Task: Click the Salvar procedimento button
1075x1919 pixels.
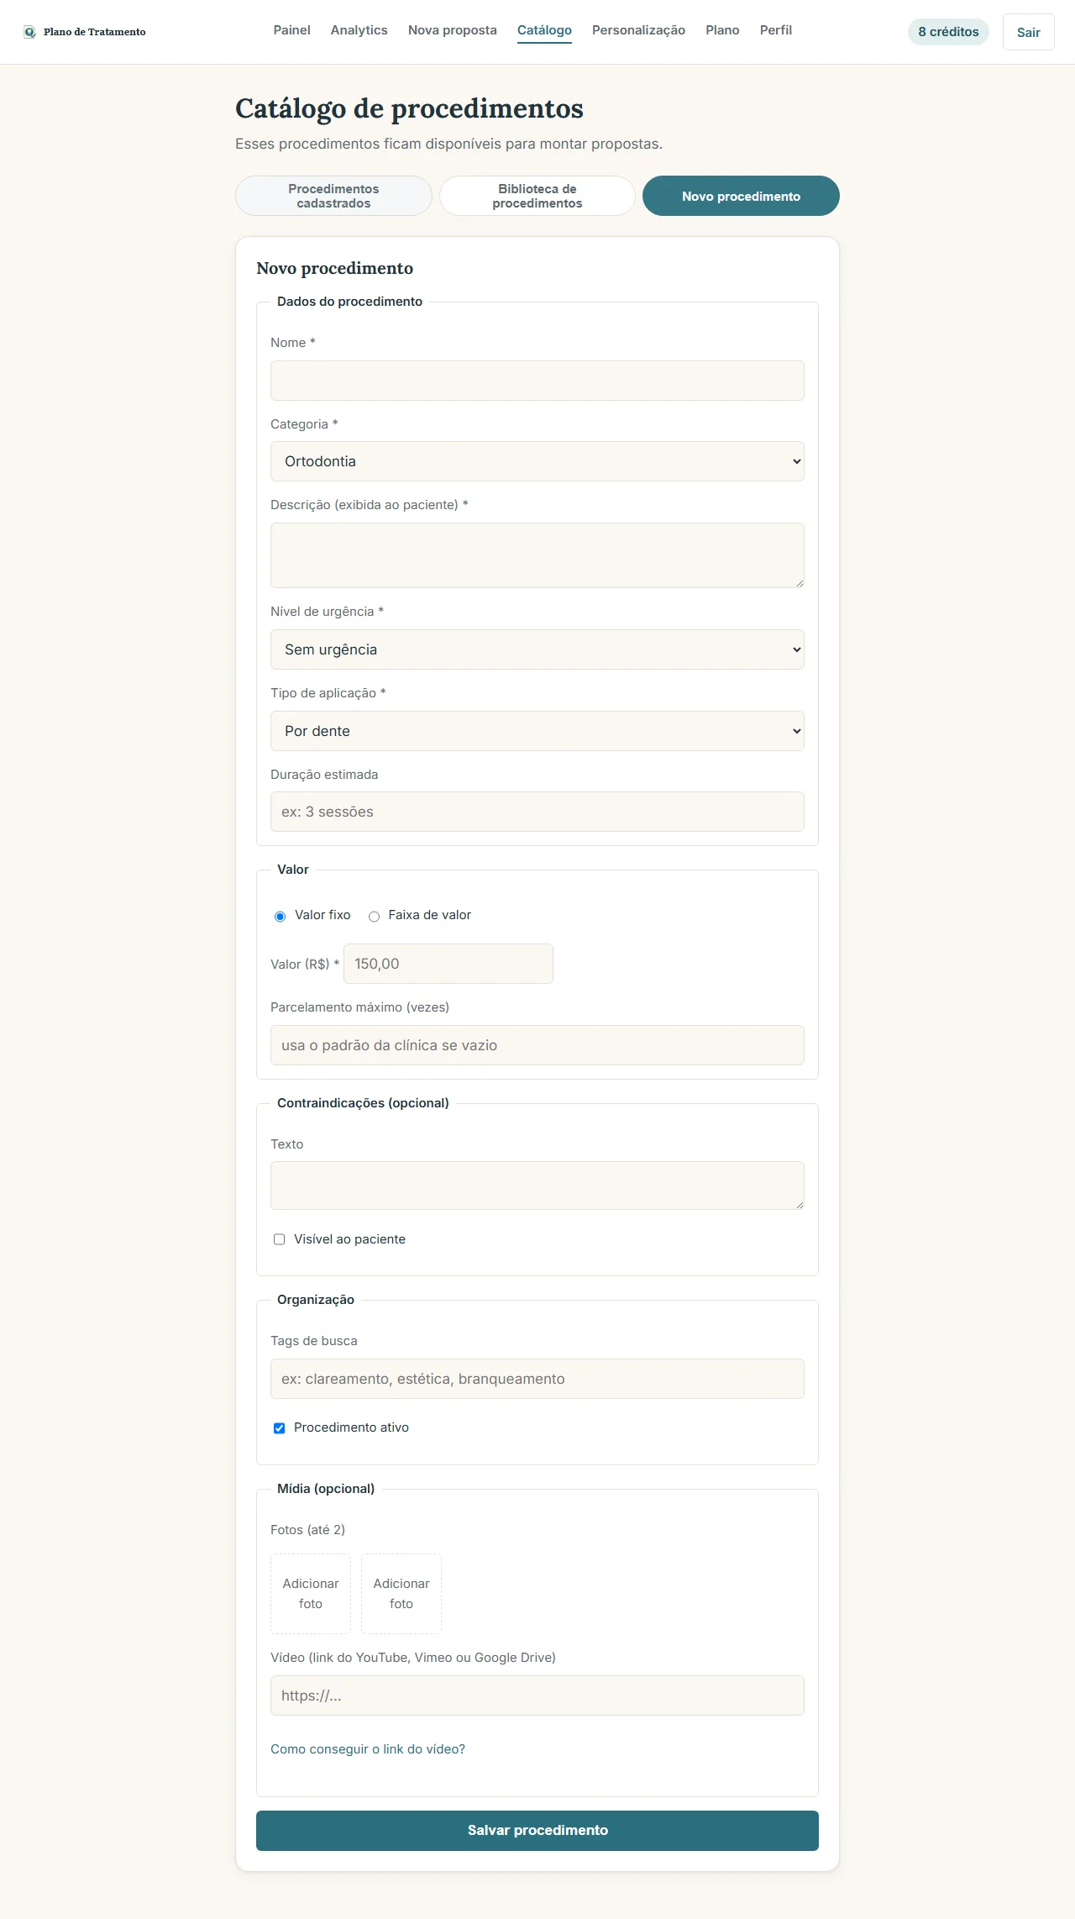Action: click(x=537, y=1830)
